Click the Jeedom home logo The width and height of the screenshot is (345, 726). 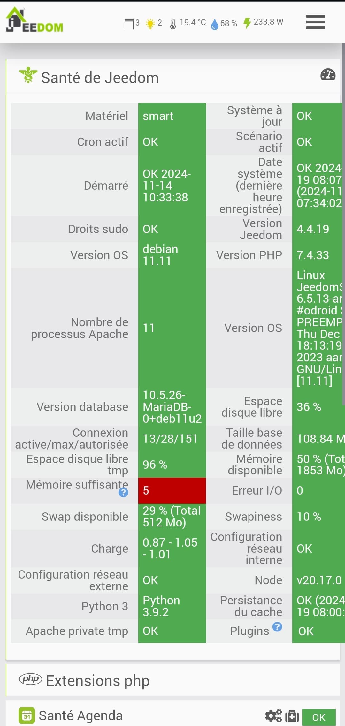coord(34,20)
